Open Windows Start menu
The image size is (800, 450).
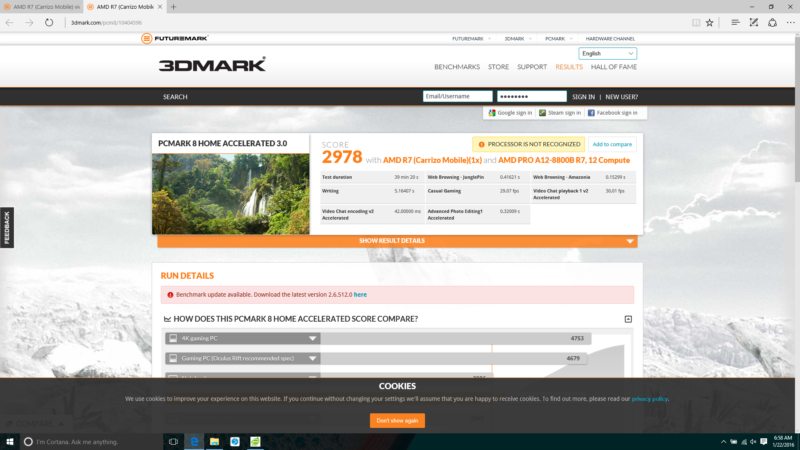click(10, 442)
